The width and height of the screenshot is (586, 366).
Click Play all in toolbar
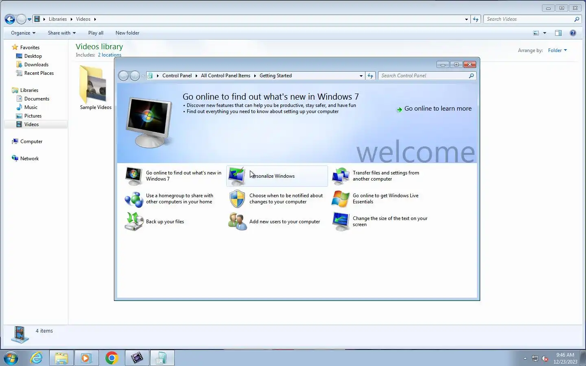point(96,33)
